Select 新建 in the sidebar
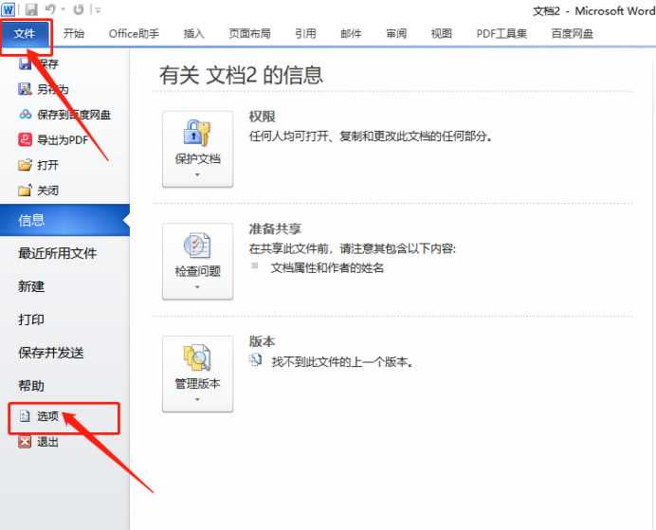The width and height of the screenshot is (656, 530). (31, 286)
